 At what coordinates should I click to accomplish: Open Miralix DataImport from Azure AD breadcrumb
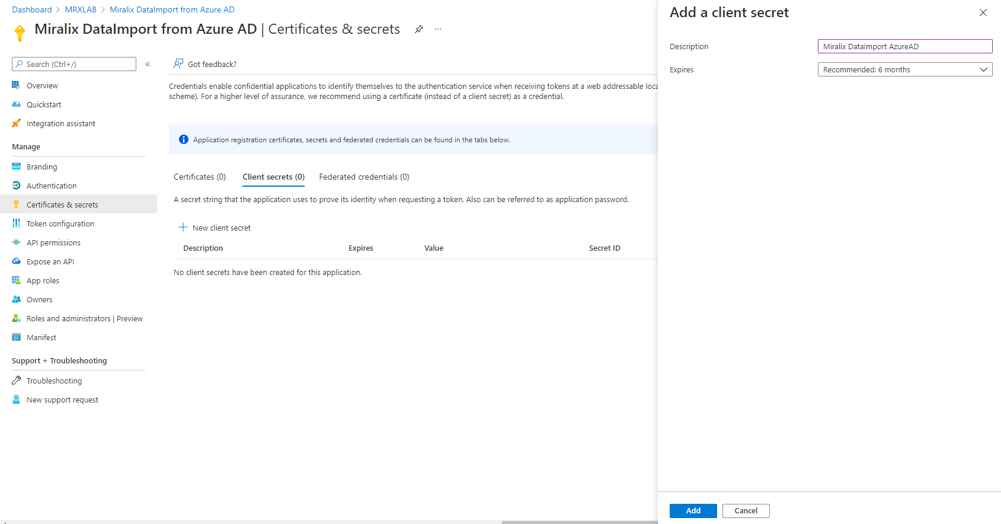tap(172, 9)
